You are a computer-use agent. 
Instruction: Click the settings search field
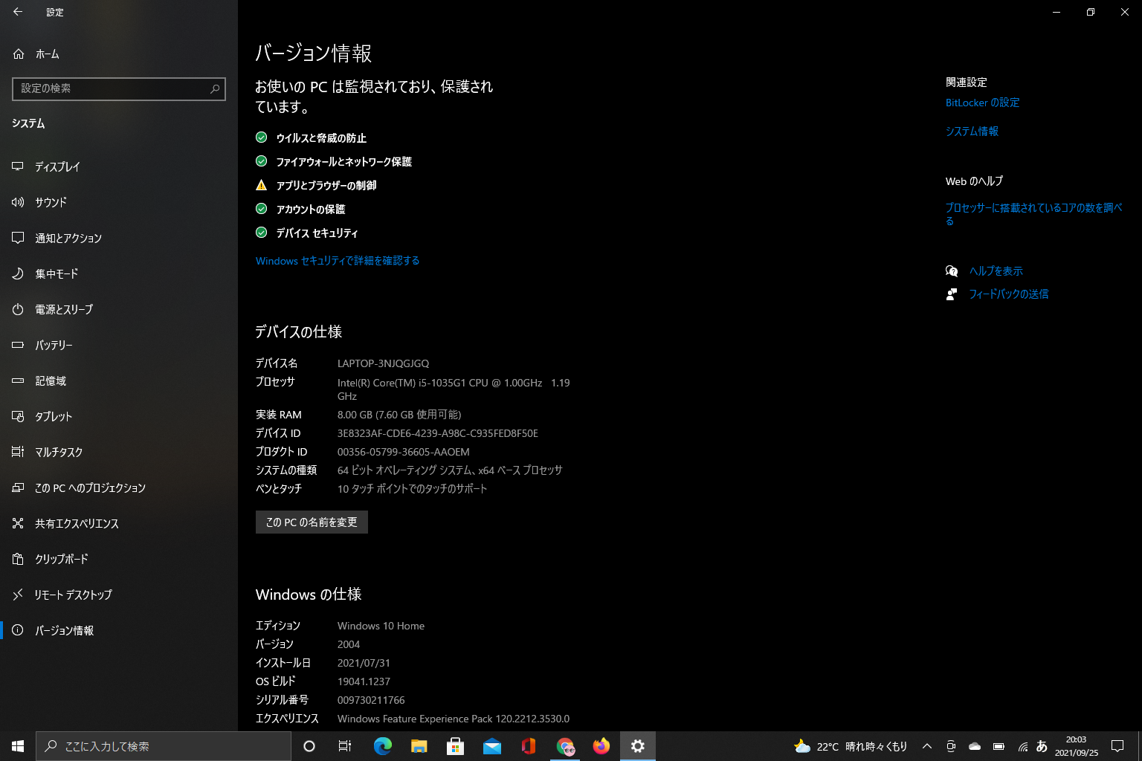point(112,88)
